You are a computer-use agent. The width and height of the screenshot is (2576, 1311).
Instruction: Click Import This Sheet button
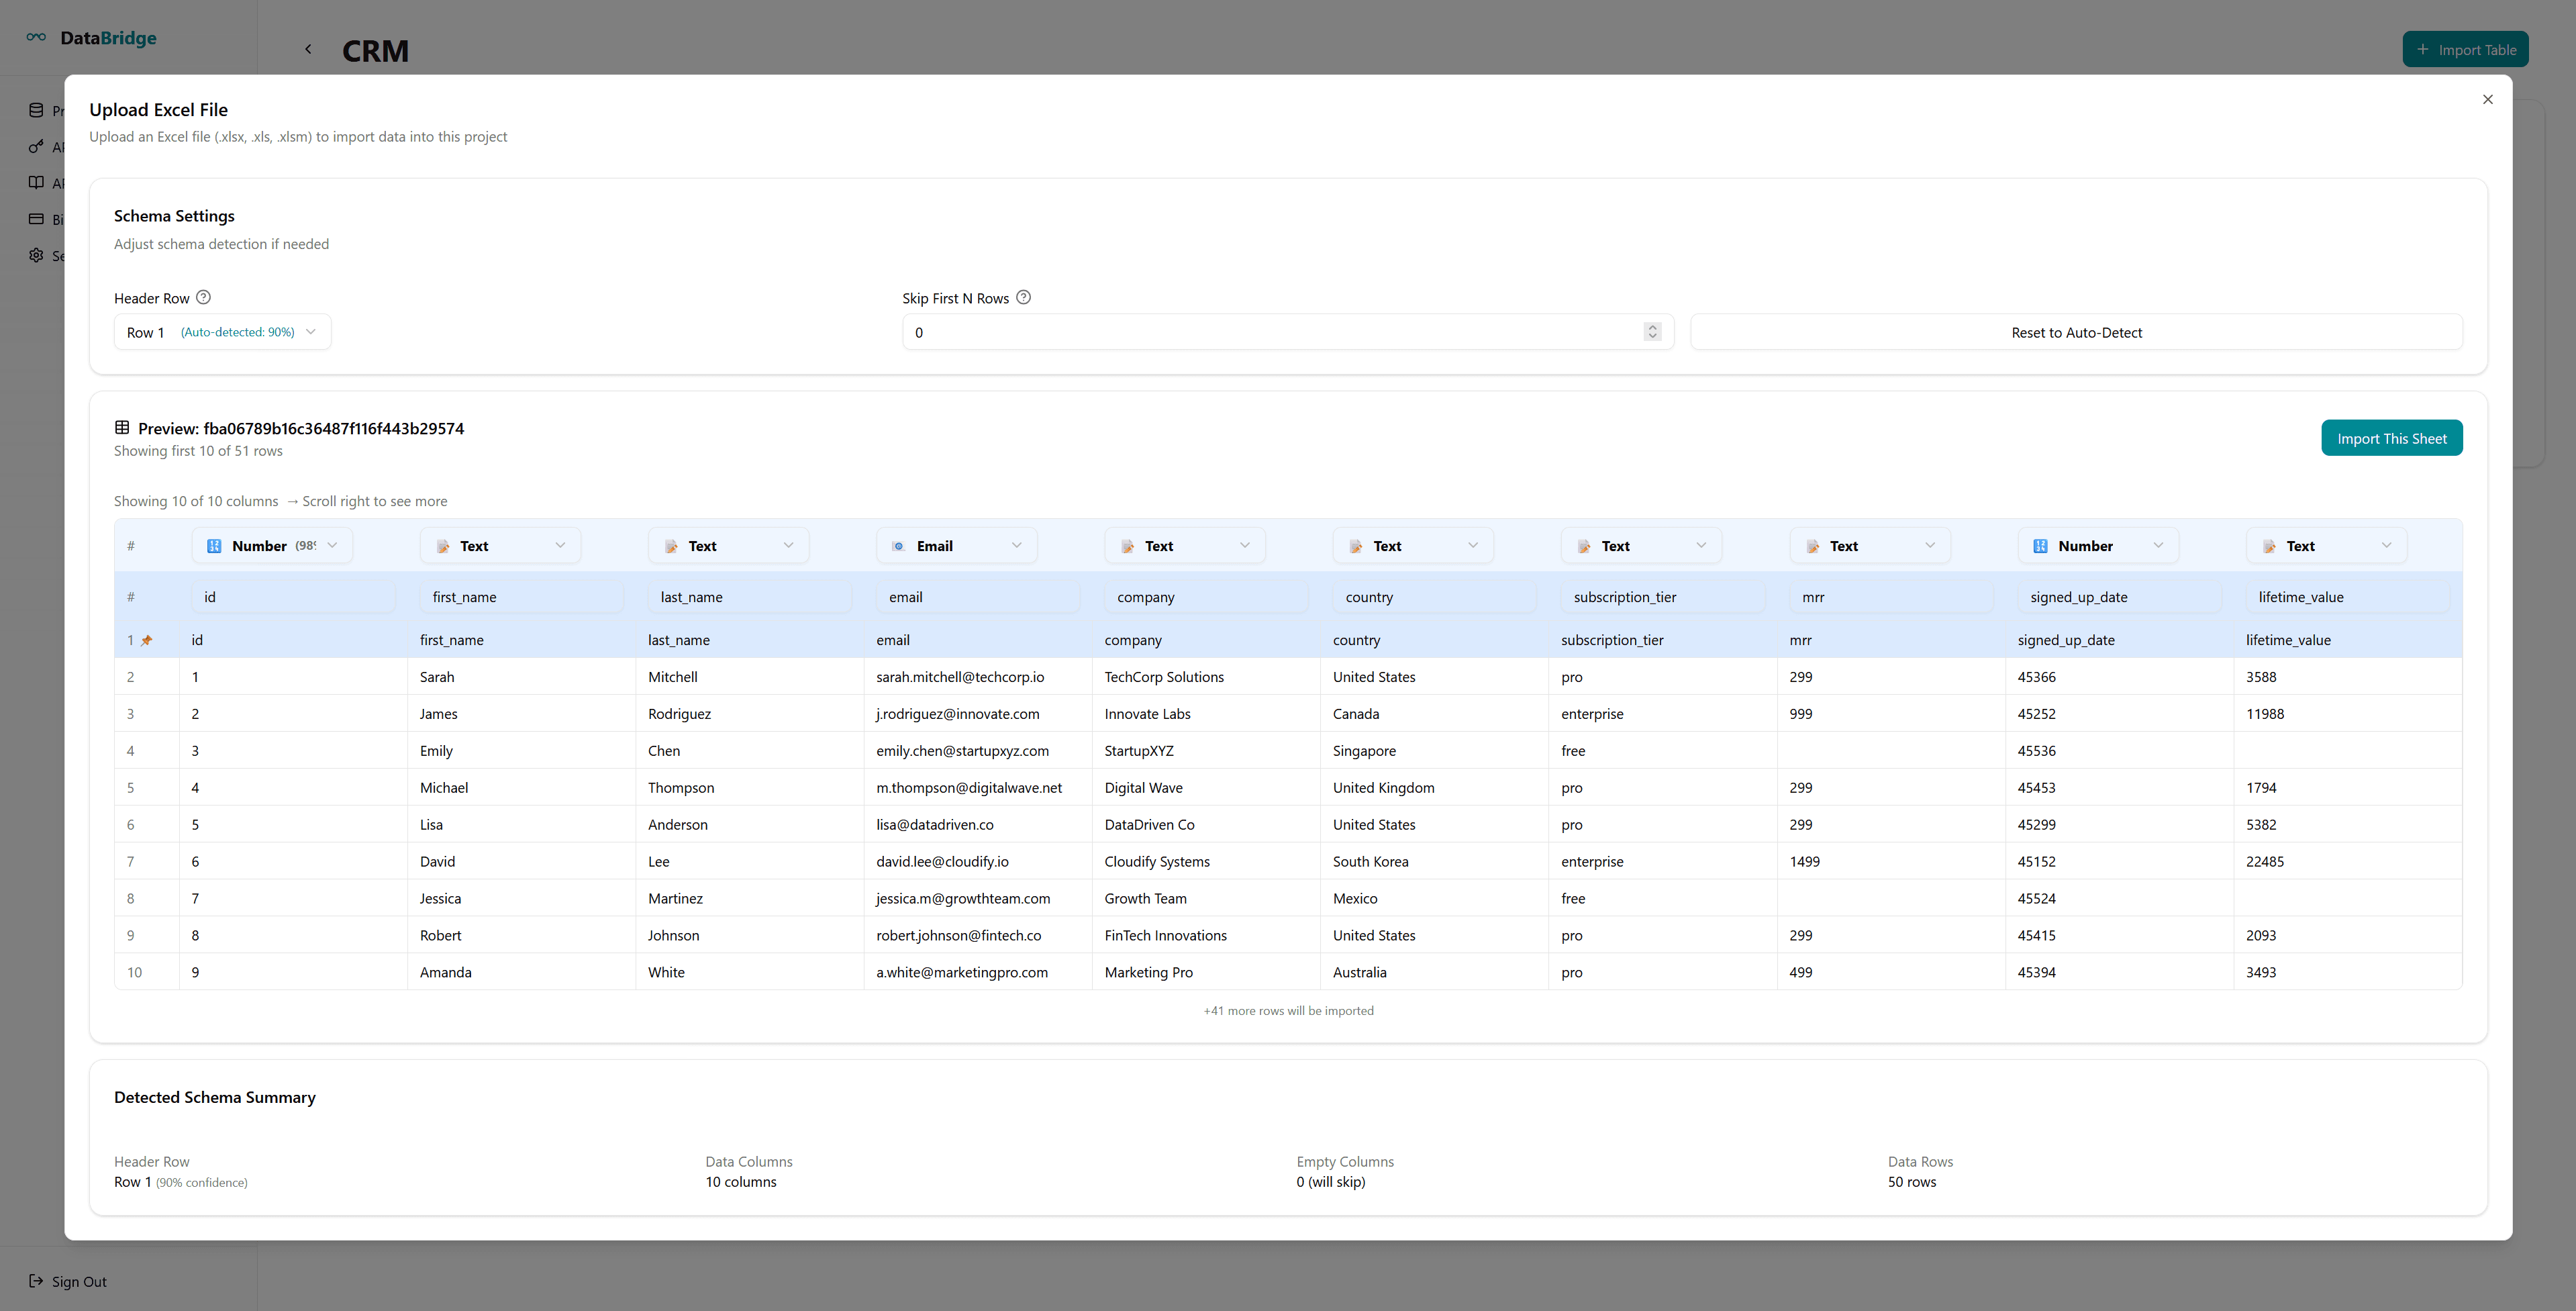tap(2391, 438)
